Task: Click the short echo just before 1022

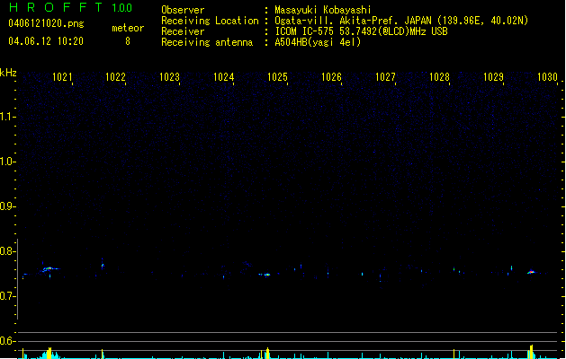Action: (x=103, y=266)
